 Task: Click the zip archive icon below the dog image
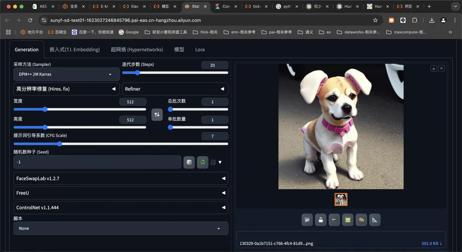point(334,220)
